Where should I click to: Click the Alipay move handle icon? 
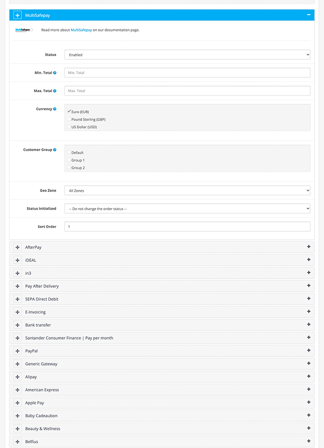[x=17, y=377]
